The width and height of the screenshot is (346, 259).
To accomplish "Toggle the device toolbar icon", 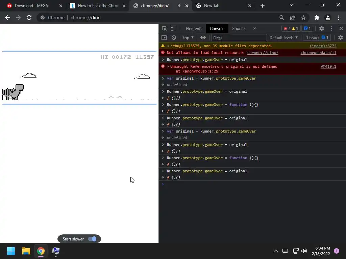I will [x=173, y=29].
